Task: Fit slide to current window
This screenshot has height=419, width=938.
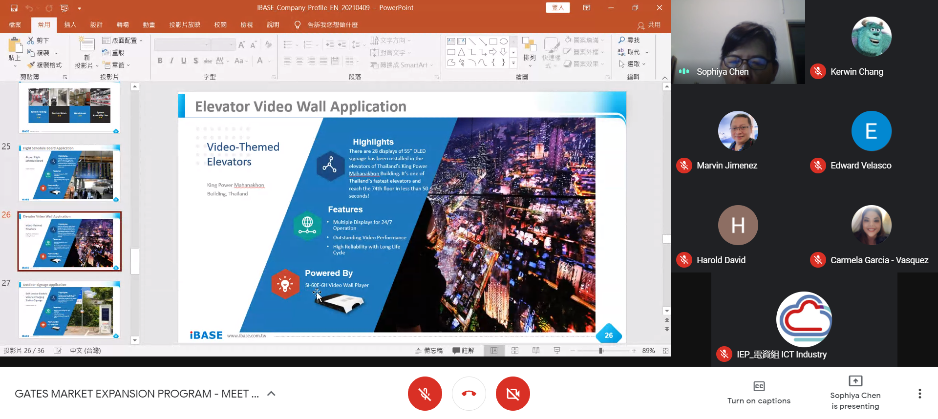Action: [x=665, y=351]
